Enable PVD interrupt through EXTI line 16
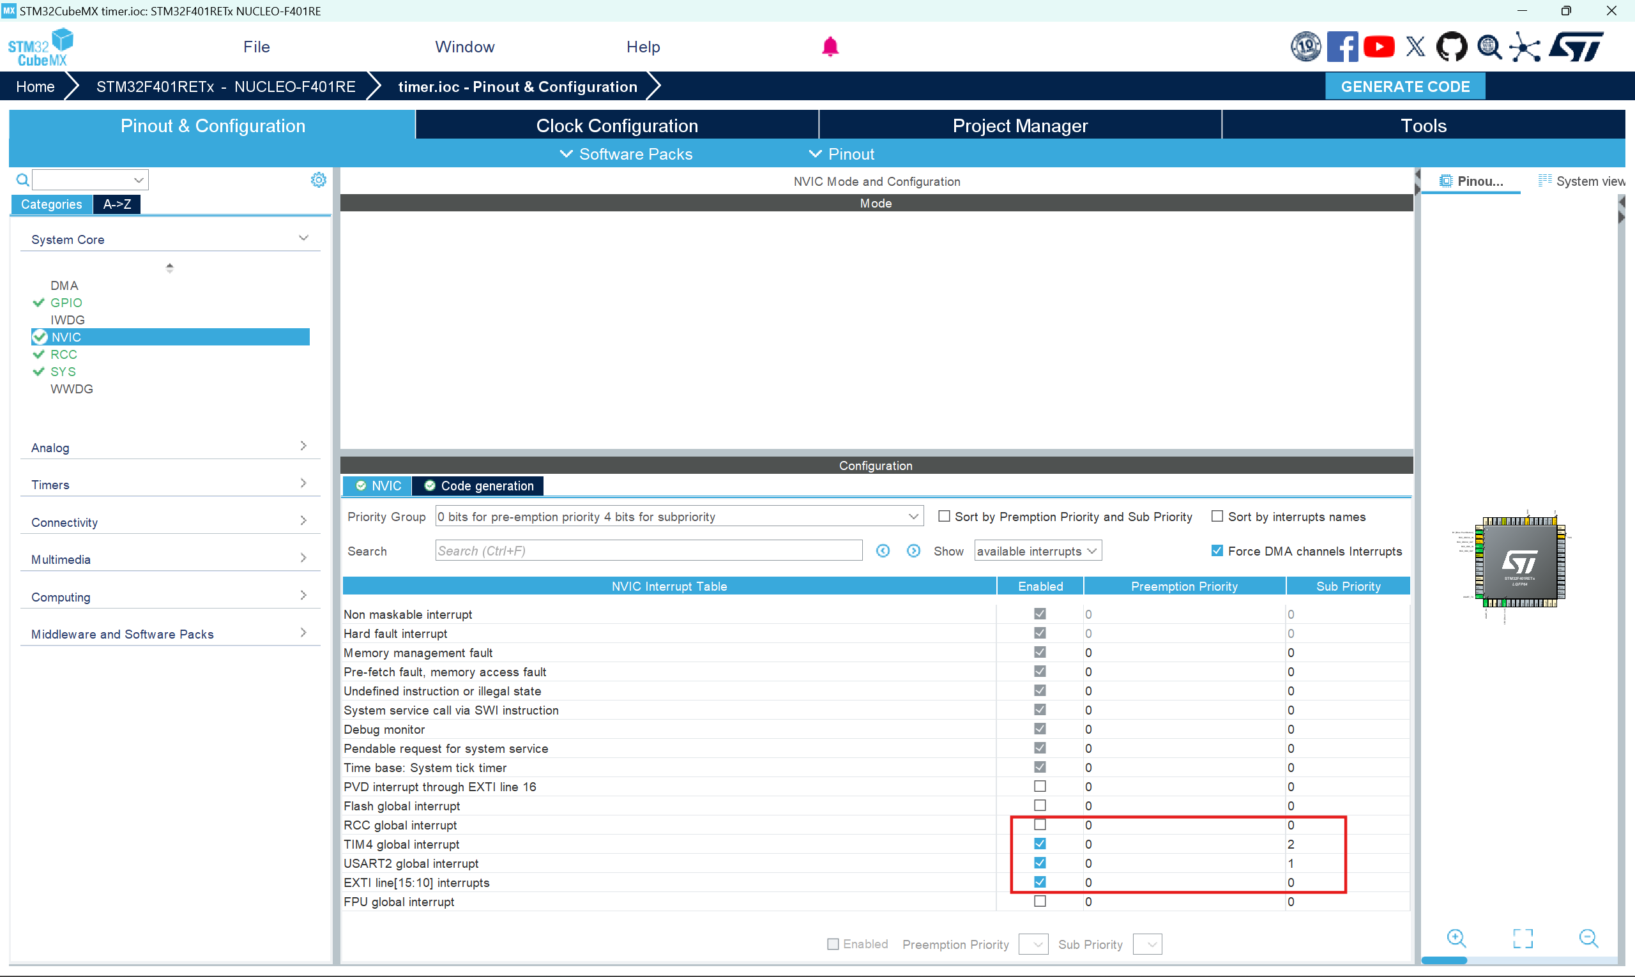Screen dimensions: 1635x977 coord(1040,787)
